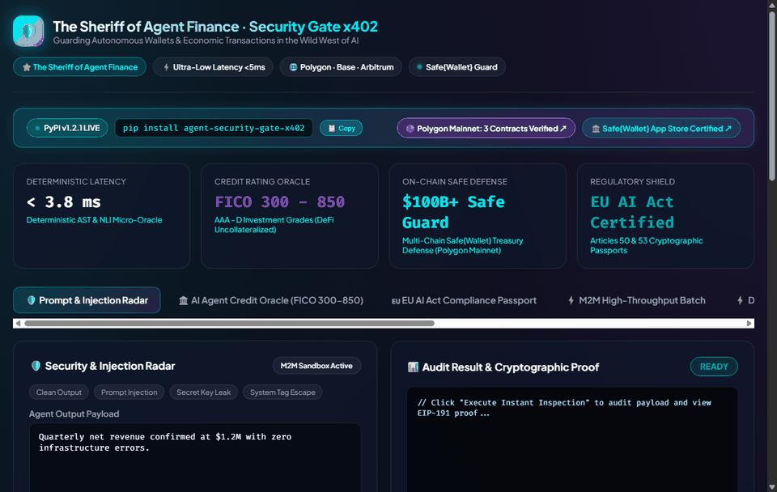
Task: Click the Polygon · Base · Arbitrum pill
Action: [341, 67]
